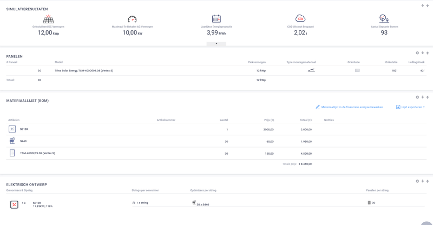Image resolution: width=433 pixels, height=225 pixels.
Task: Click the Totaal (€) column header
Action: 306,120
